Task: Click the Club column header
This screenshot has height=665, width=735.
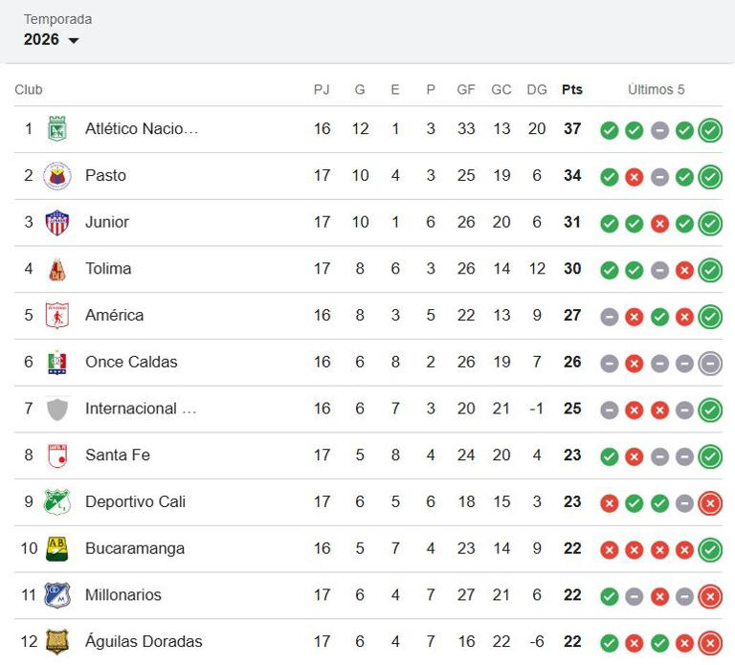Action: pos(29,90)
